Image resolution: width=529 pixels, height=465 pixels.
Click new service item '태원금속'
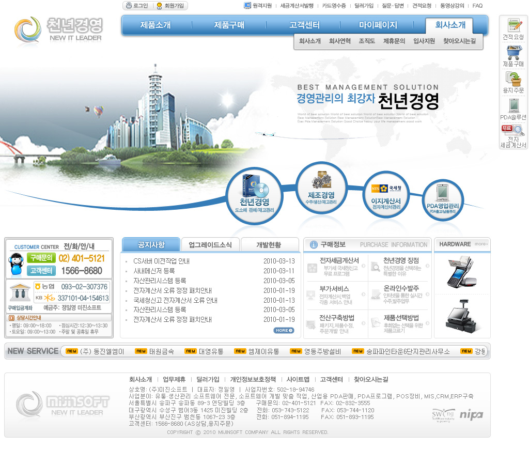pyautogui.click(x=161, y=352)
